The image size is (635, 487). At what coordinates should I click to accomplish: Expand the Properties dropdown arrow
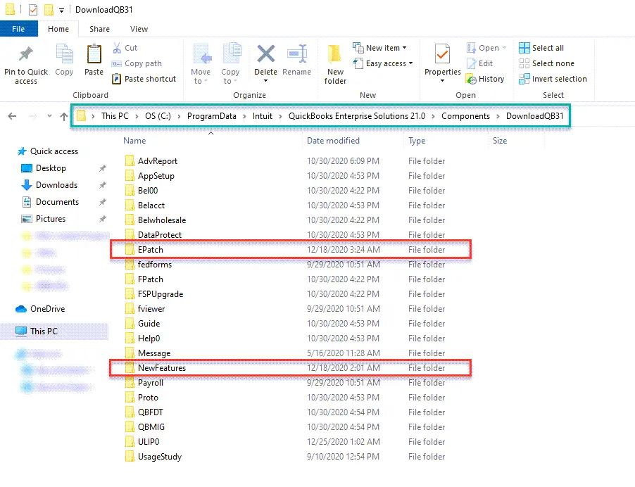pos(442,81)
